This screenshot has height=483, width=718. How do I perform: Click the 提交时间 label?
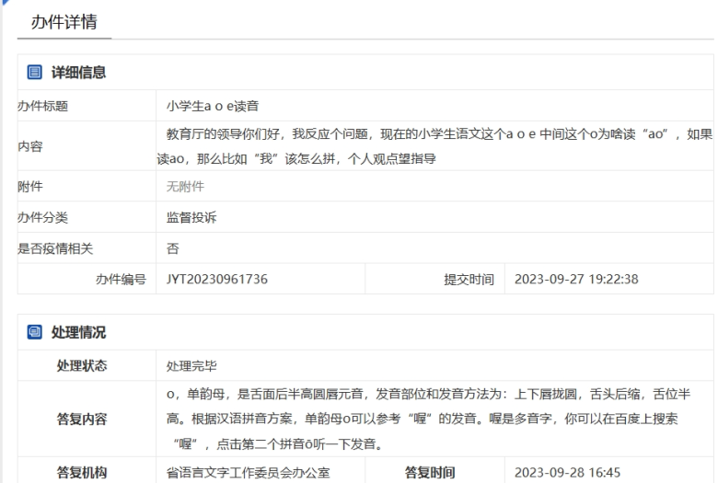pos(469,280)
